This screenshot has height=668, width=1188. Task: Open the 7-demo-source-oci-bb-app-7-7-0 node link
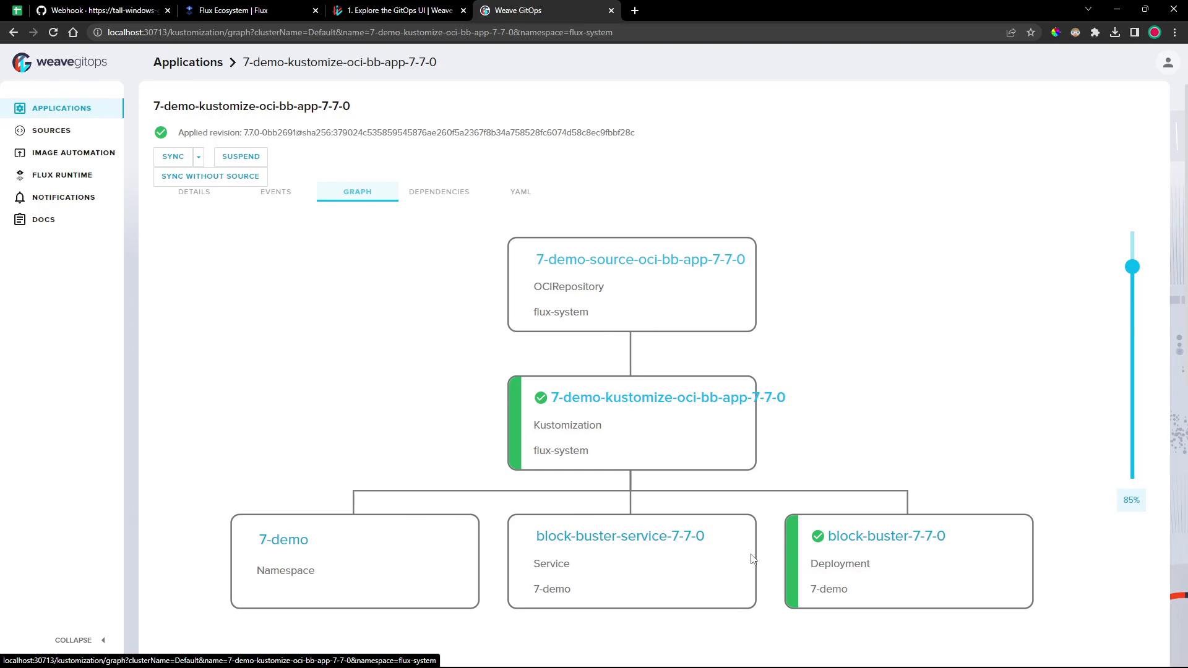[640, 260]
